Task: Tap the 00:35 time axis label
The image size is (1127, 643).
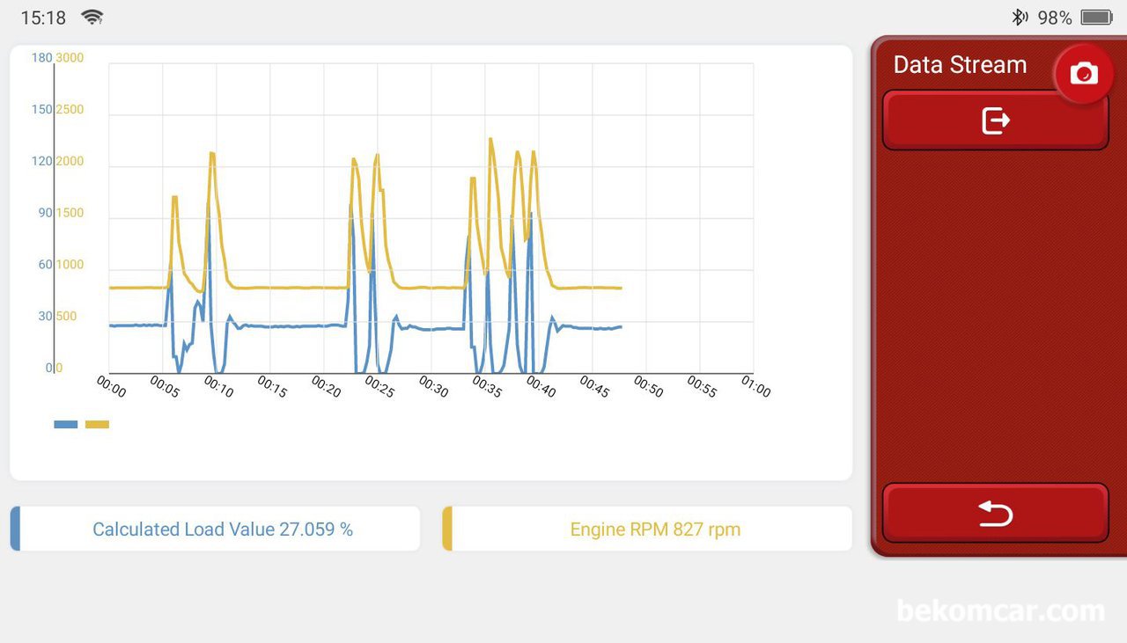Action: tap(487, 386)
